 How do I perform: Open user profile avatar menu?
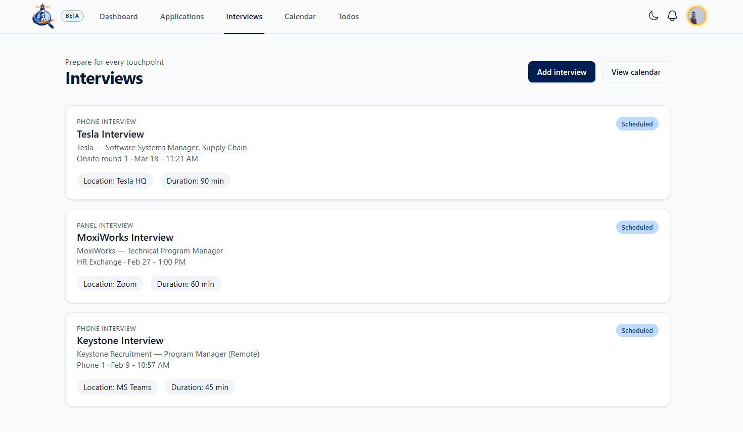[x=696, y=16]
